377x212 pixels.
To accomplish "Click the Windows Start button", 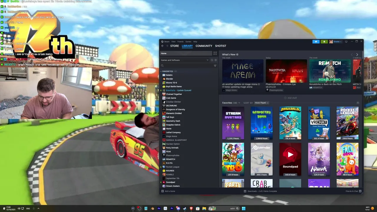I will [x=244, y=208].
